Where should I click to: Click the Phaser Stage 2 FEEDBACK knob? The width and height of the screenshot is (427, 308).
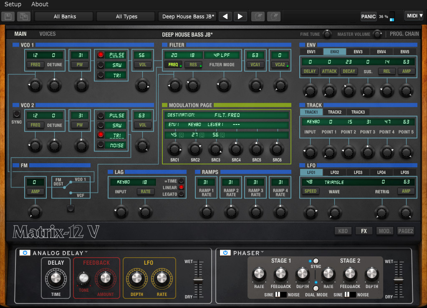point(350,274)
